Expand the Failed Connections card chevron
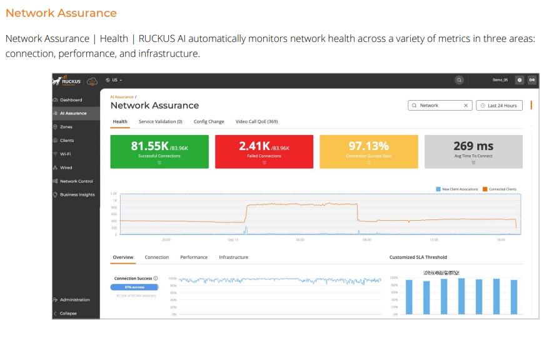This screenshot has height=337, width=554. click(x=264, y=163)
